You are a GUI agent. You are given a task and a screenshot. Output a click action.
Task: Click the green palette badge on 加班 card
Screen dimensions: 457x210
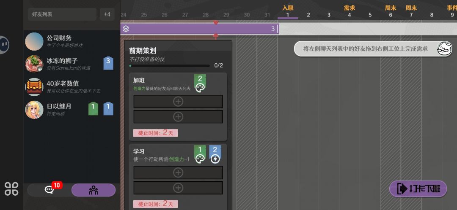[200, 83]
